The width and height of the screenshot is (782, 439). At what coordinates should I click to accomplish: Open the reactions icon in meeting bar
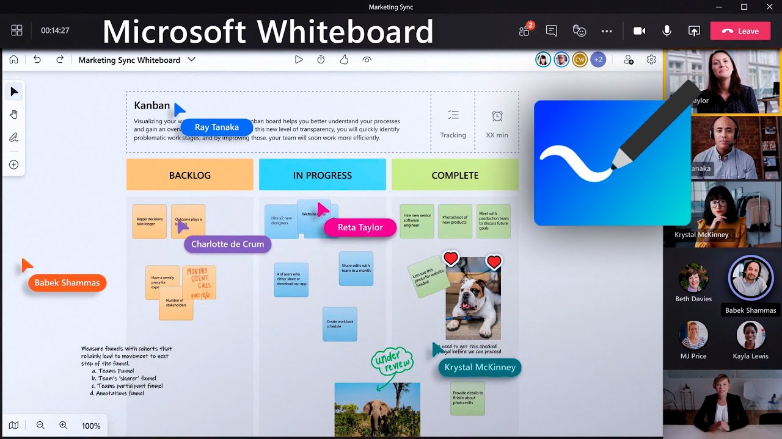pyautogui.click(x=579, y=30)
